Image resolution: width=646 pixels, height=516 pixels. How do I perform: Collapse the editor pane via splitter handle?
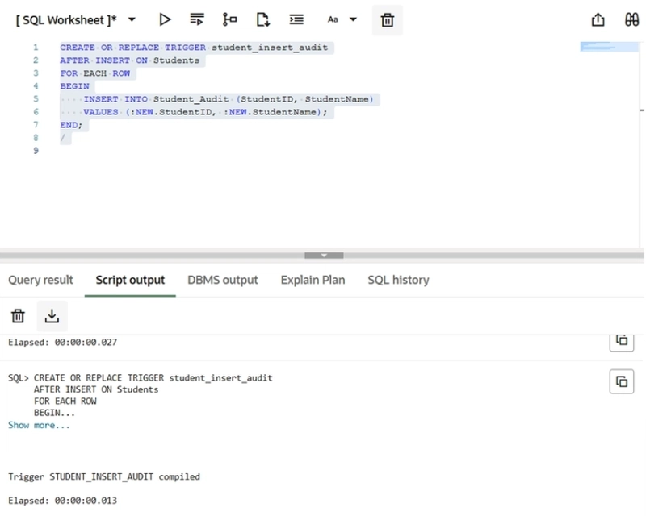pos(323,256)
